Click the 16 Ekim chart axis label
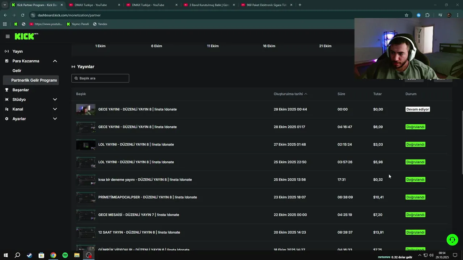The width and height of the screenshot is (463, 260). pyautogui.click(x=269, y=46)
